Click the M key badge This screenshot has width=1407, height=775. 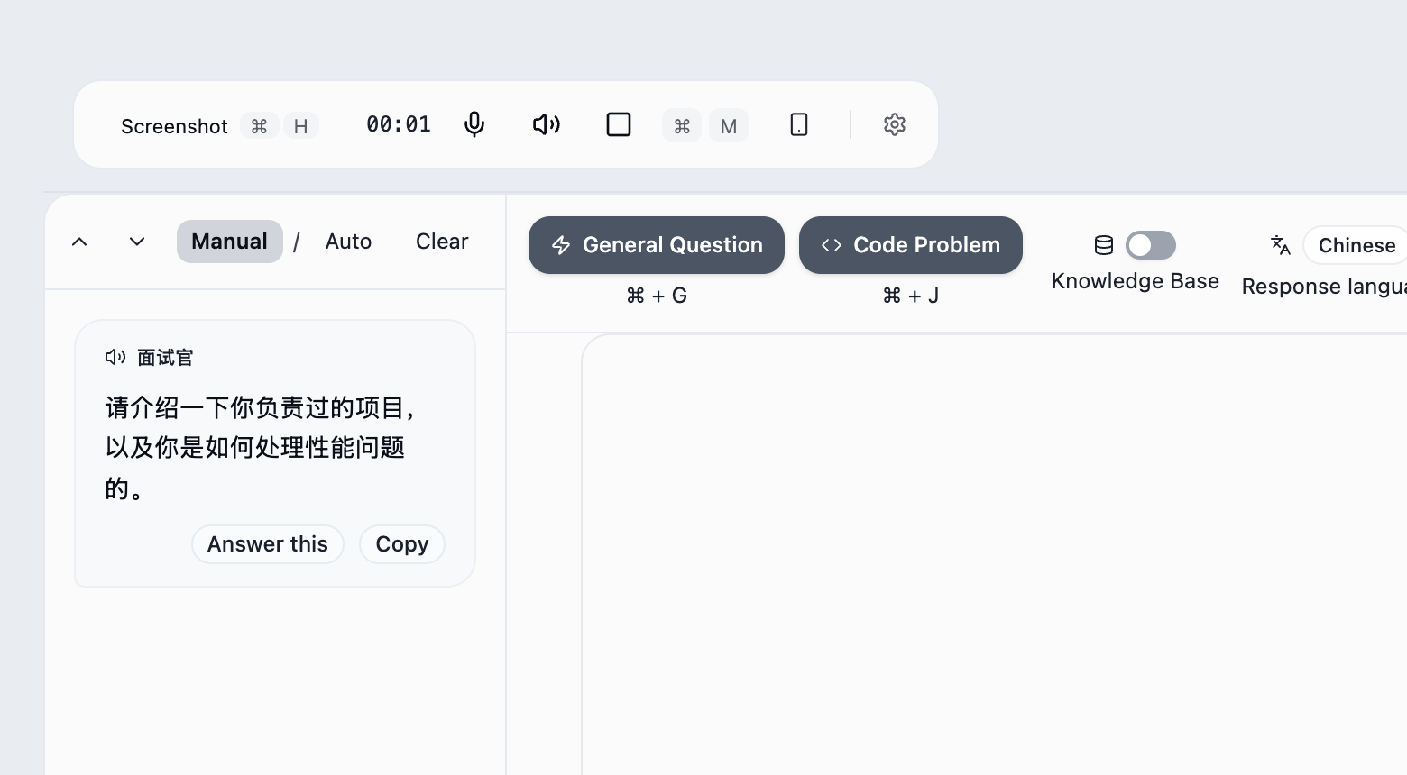(729, 126)
